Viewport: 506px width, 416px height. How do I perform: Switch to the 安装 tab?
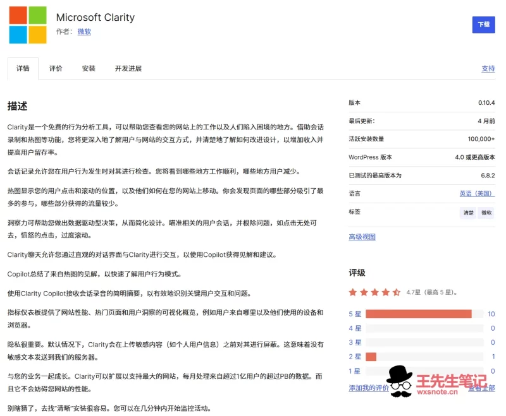coord(89,68)
